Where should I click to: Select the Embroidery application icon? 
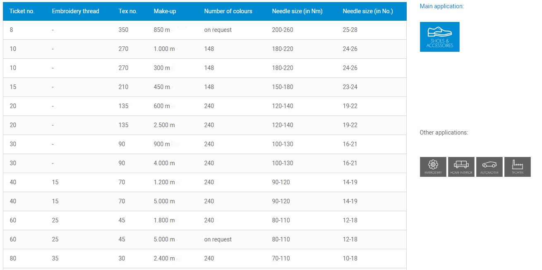[433, 167]
